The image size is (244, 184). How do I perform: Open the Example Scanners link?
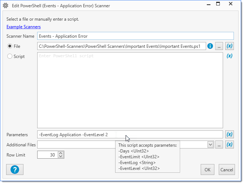[23, 27]
